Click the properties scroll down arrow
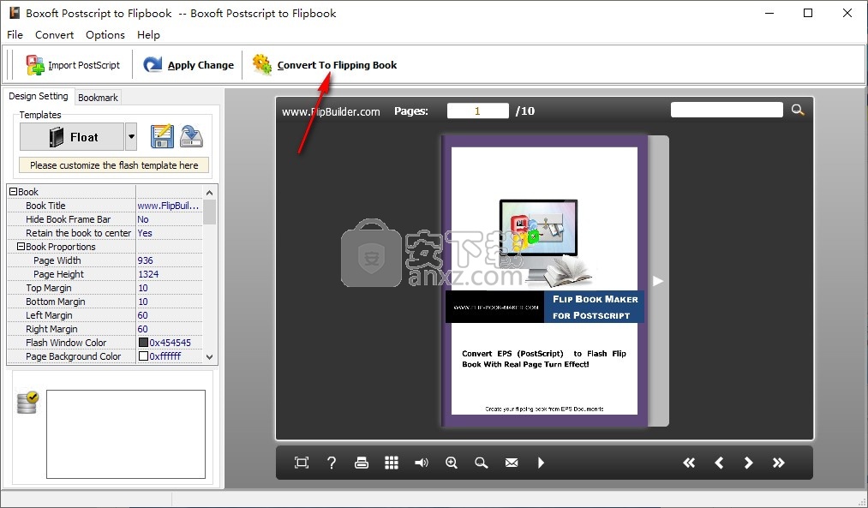Image resolution: width=868 pixels, height=508 pixels. point(209,357)
